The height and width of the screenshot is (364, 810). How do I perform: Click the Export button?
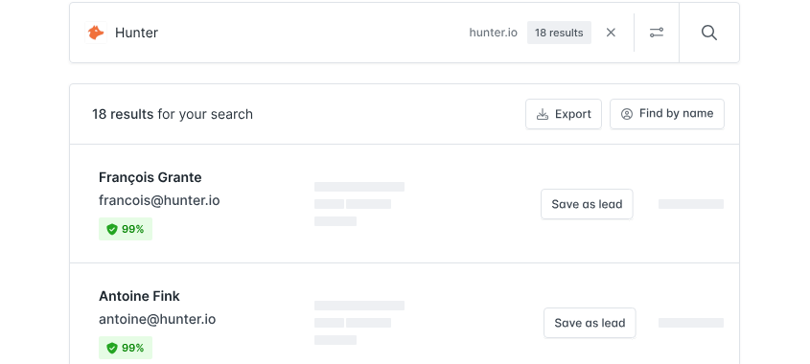click(x=564, y=114)
